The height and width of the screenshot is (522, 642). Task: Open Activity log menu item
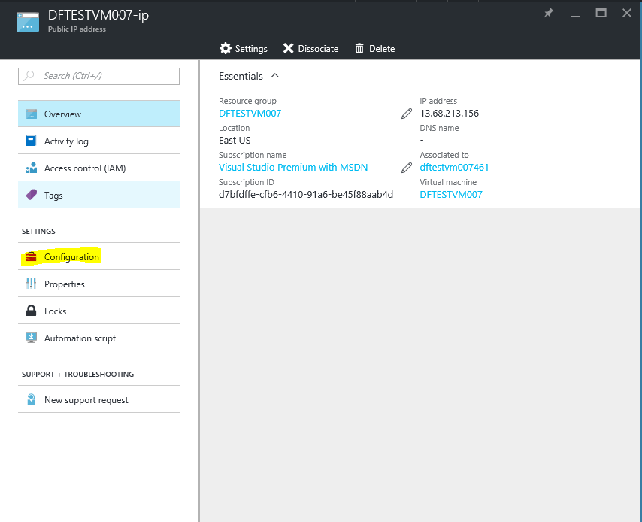98,141
